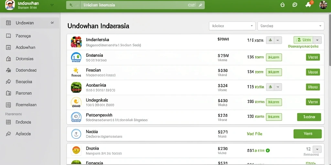This screenshot has width=331, height=165.
Task: Collapse the Undowhan sidebar section chevron
Action: pos(52,23)
